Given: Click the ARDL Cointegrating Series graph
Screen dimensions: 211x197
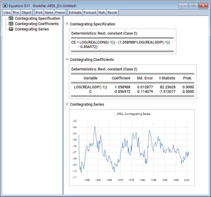Looking at the screenshot, I should pyautogui.click(x=131, y=147).
